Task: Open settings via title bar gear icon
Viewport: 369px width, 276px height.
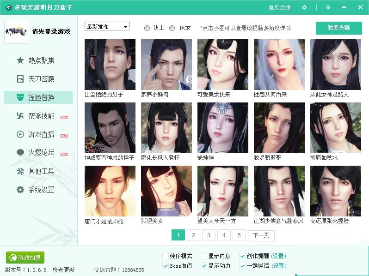Action: [304, 7]
